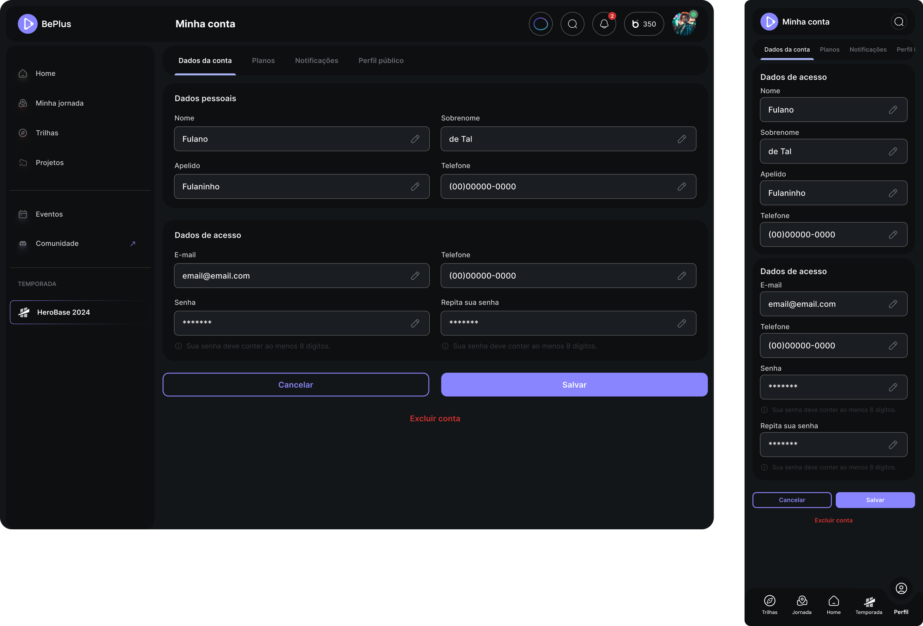This screenshot has width=923, height=626.
Task: Edit the mobile Nome pencil icon
Action: (x=893, y=110)
